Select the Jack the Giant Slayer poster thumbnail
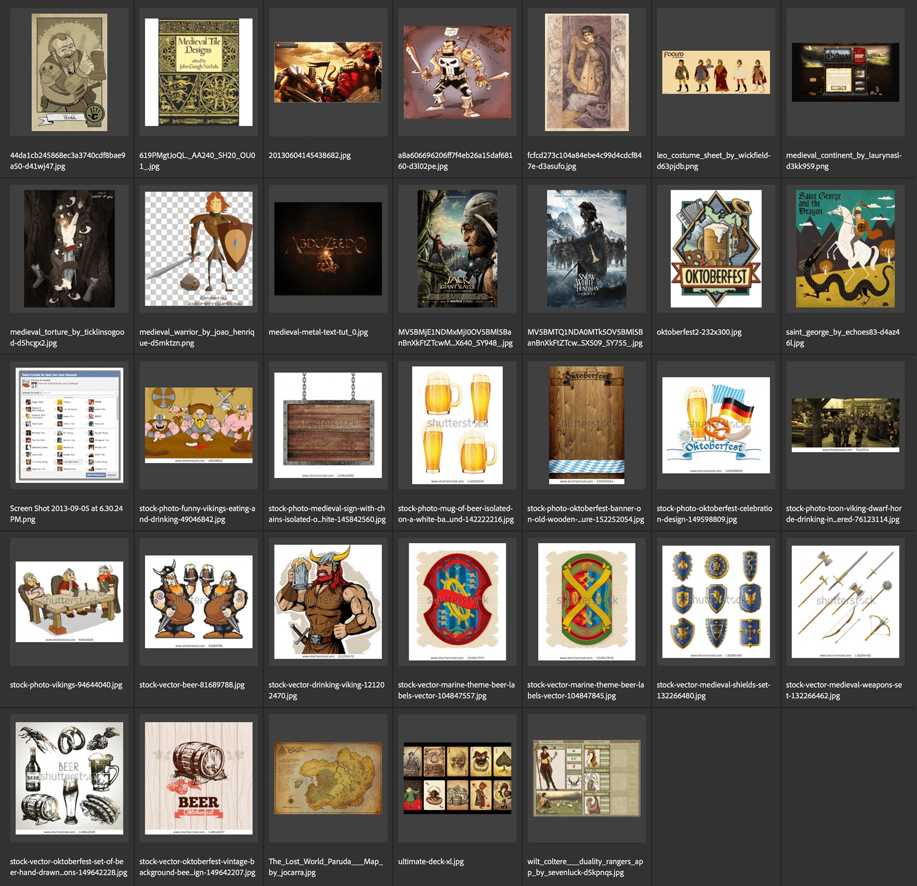917x886 pixels. pos(457,249)
